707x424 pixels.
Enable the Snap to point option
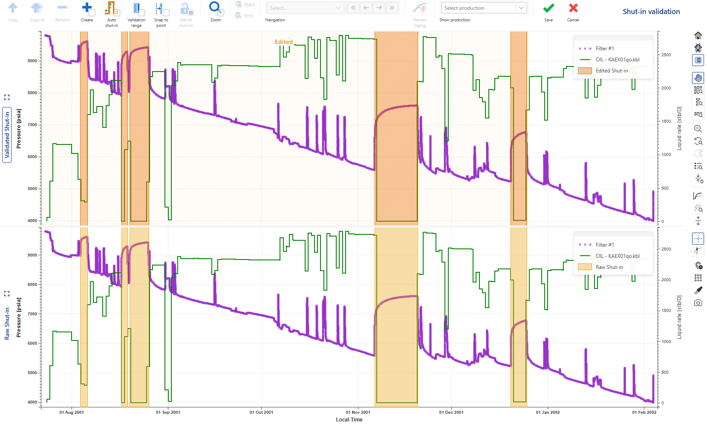(x=161, y=13)
